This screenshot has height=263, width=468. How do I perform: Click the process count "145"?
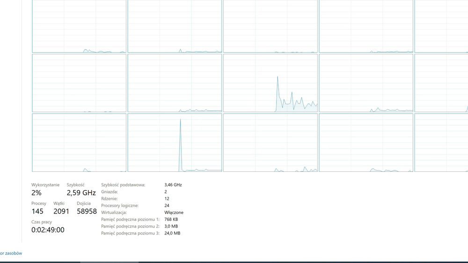[37, 211]
